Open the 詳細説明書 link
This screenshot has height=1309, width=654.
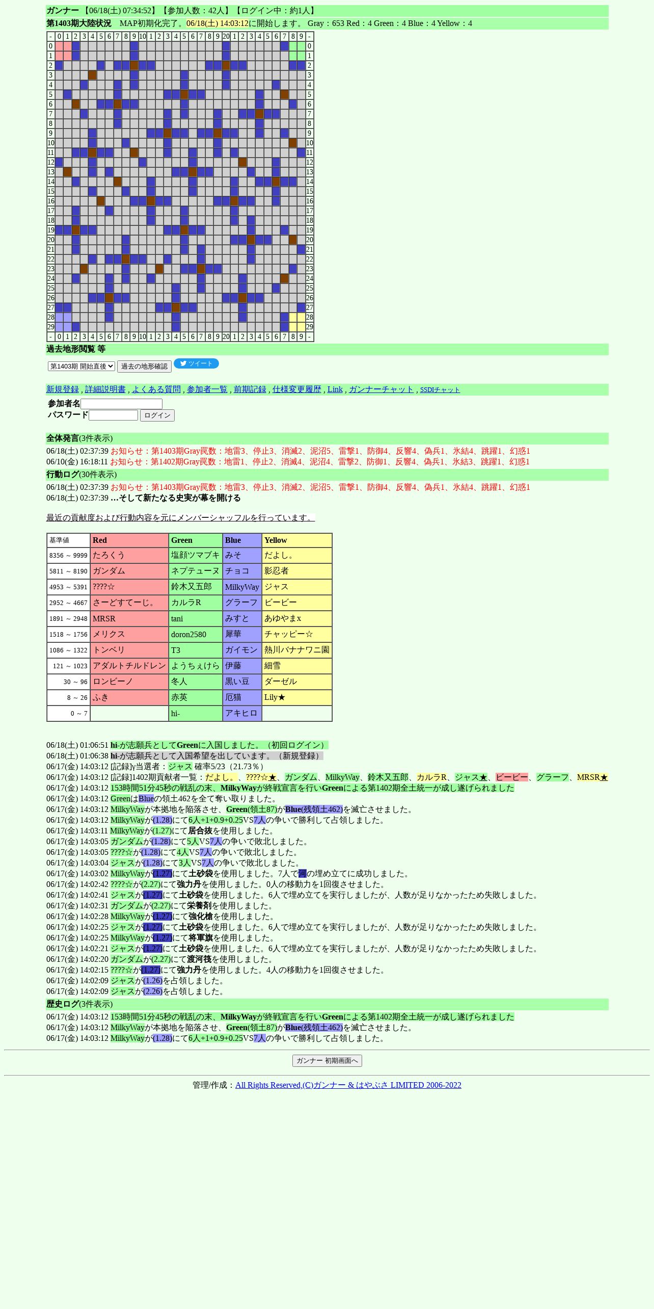coord(105,389)
